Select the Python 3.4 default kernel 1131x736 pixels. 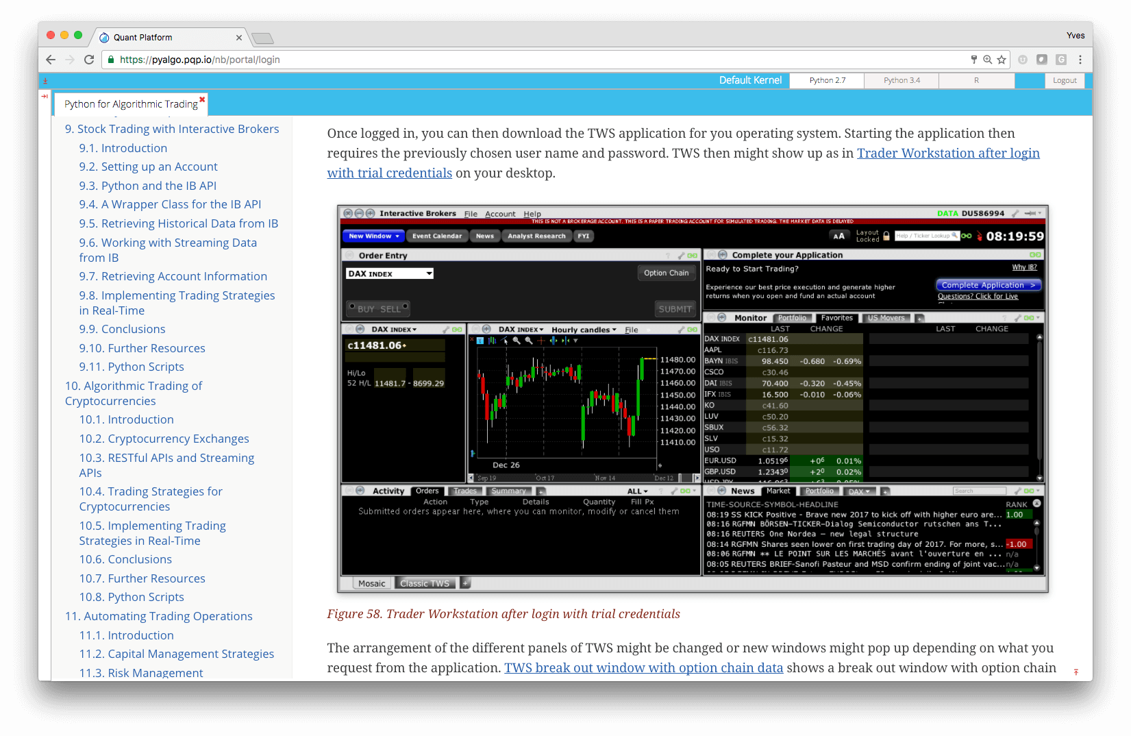tap(902, 80)
